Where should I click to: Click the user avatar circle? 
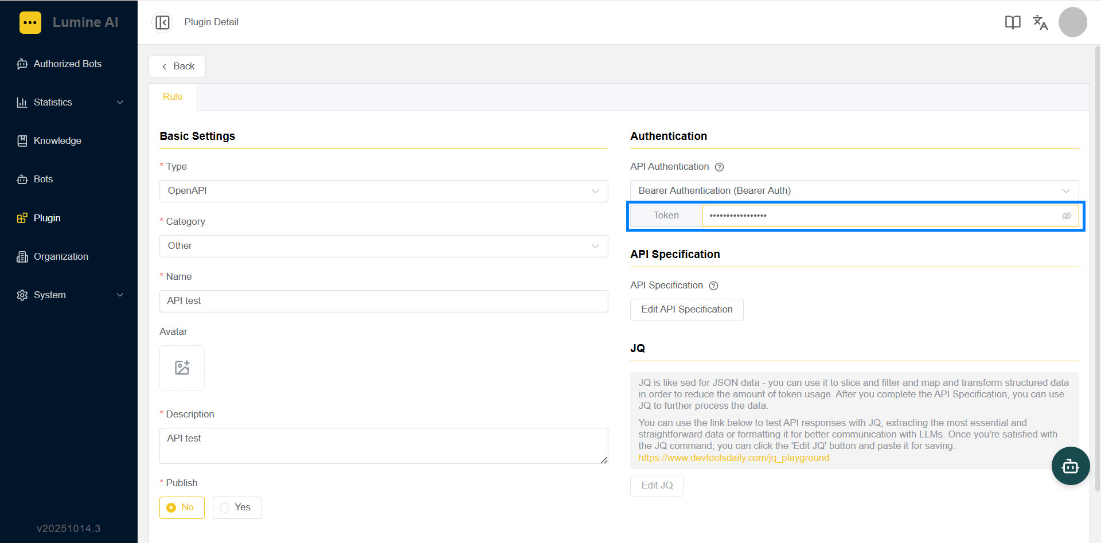(1073, 22)
